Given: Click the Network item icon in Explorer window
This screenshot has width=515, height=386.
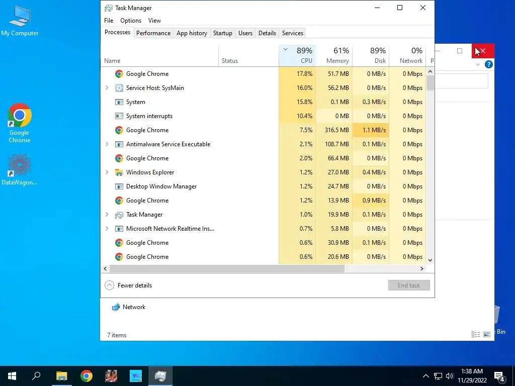Looking at the screenshot, I should 116,307.
